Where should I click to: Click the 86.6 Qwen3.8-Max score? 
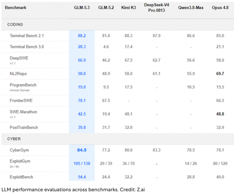tap(191, 36)
